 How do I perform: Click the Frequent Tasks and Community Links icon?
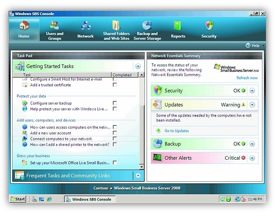click(x=20, y=175)
